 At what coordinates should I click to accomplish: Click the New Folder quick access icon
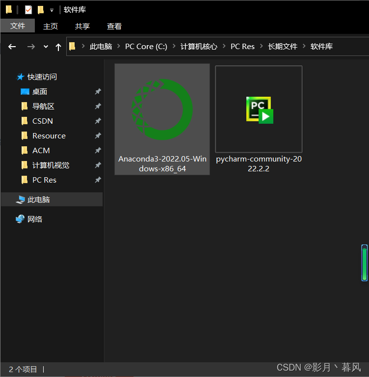click(41, 10)
